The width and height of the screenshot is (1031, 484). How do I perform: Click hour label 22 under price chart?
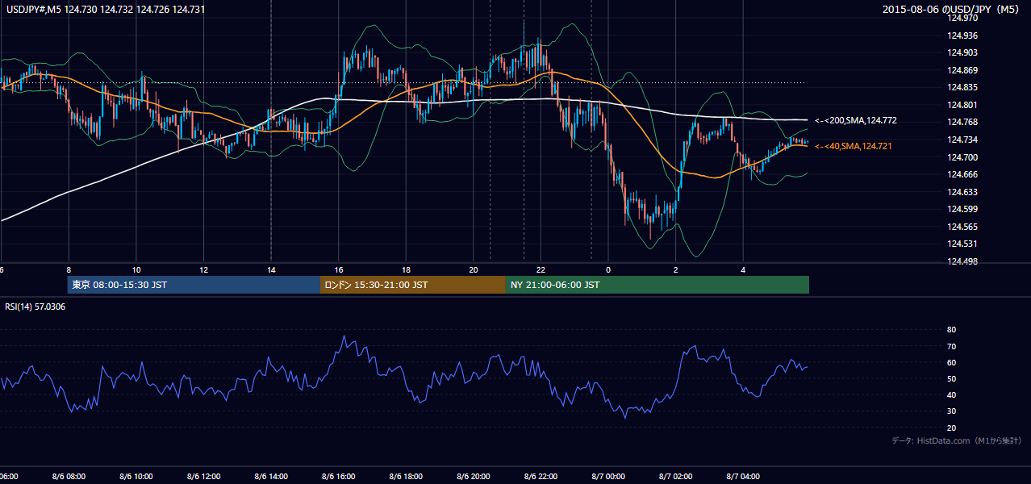pyautogui.click(x=541, y=269)
